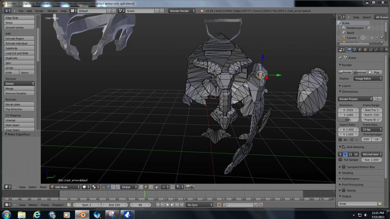Open Blender from Windows taskbar

[x=82, y=214]
